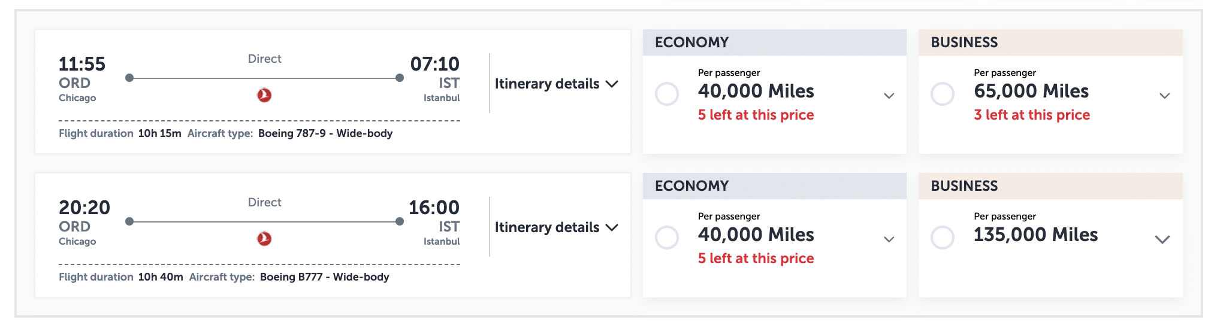Viewport: 1214px width, 329px height.
Task: Click the Boeing B777 aircraft type text
Action: [x=324, y=277]
